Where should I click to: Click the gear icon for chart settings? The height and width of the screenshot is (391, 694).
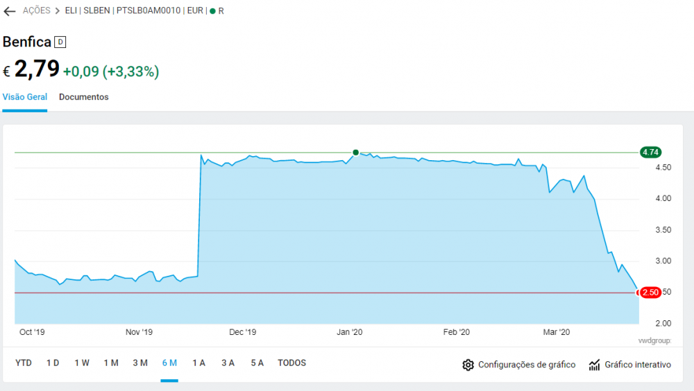click(x=468, y=365)
